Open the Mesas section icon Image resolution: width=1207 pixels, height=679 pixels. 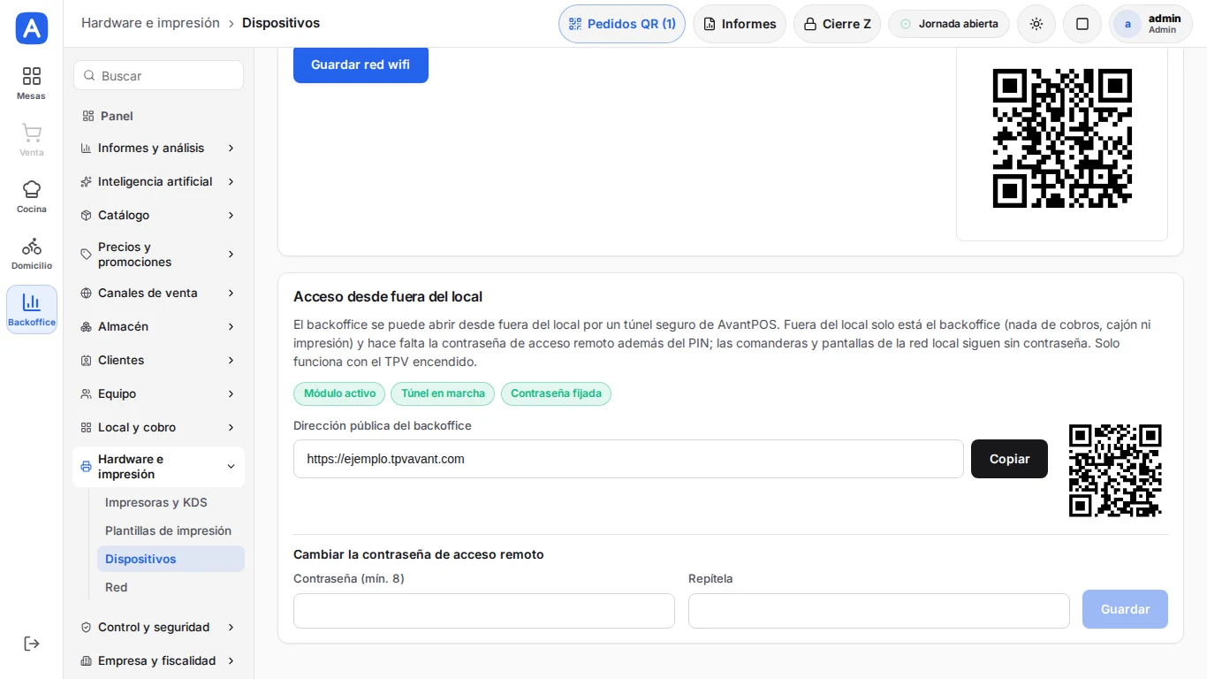(31, 76)
